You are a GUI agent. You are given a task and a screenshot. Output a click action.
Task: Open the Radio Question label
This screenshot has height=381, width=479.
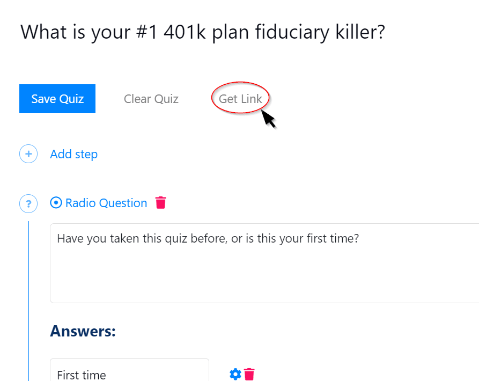click(x=106, y=203)
